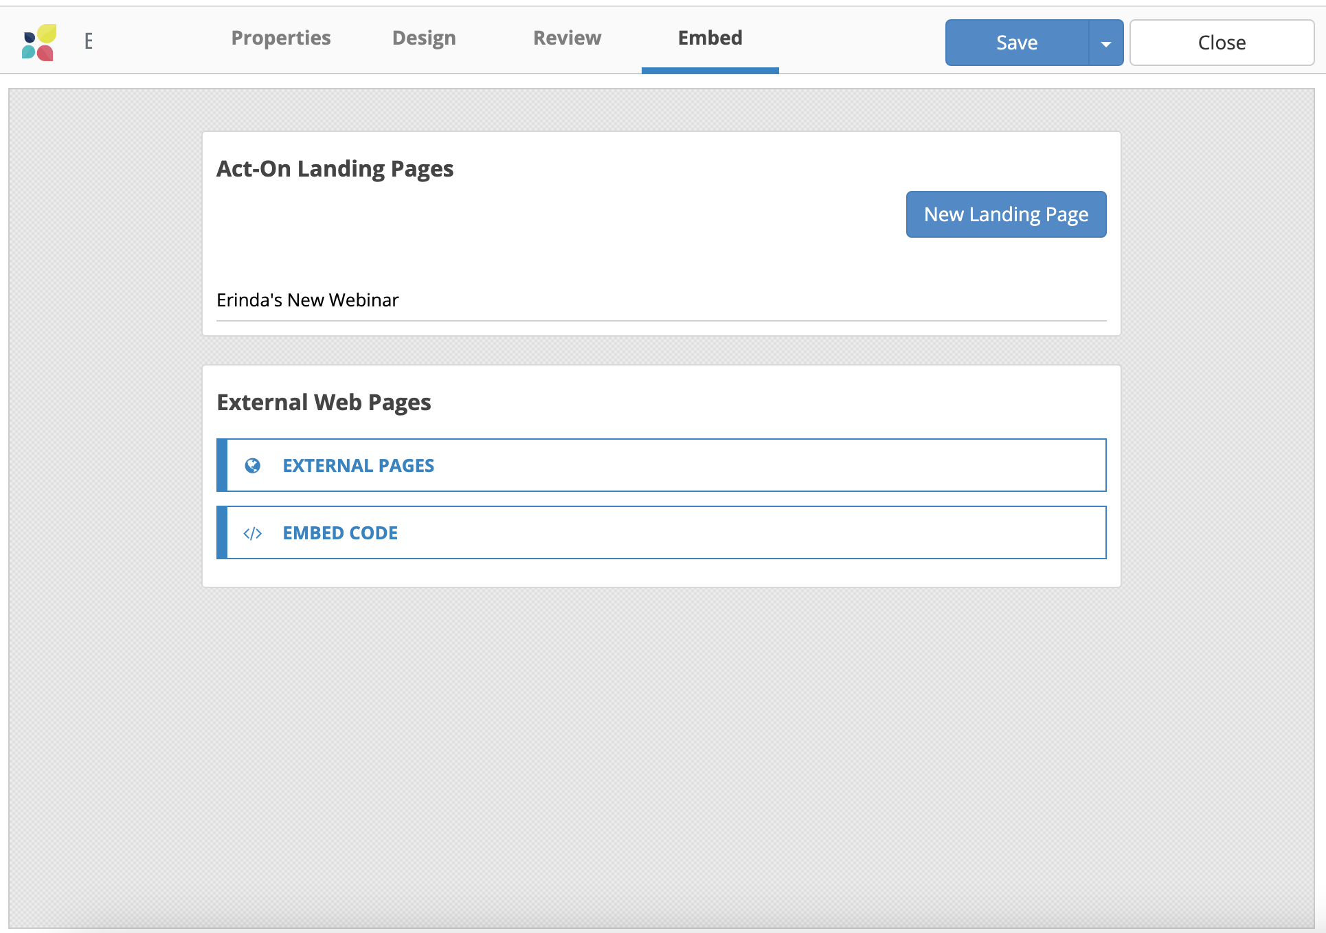Create a New Landing Page
The width and height of the screenshot is (1326, 933).
1006,214
